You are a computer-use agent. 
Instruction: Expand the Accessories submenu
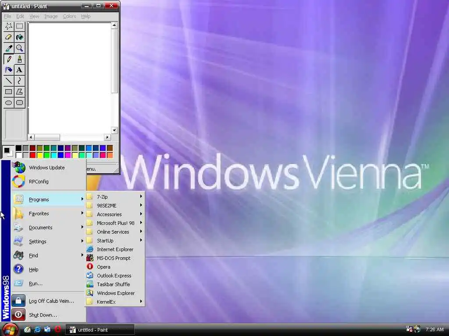(x=115, y=214)
